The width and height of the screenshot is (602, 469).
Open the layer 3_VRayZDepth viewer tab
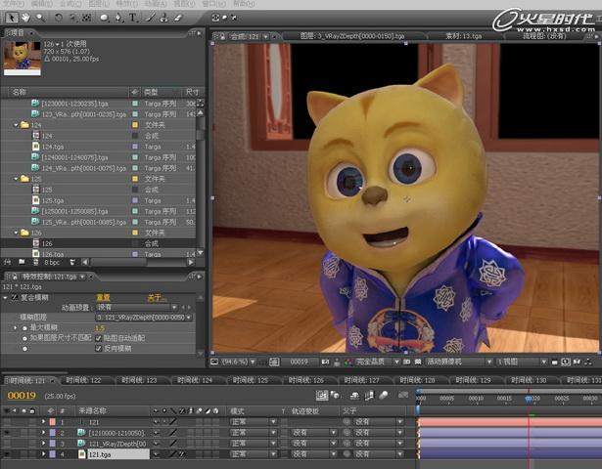click(352, 36)
